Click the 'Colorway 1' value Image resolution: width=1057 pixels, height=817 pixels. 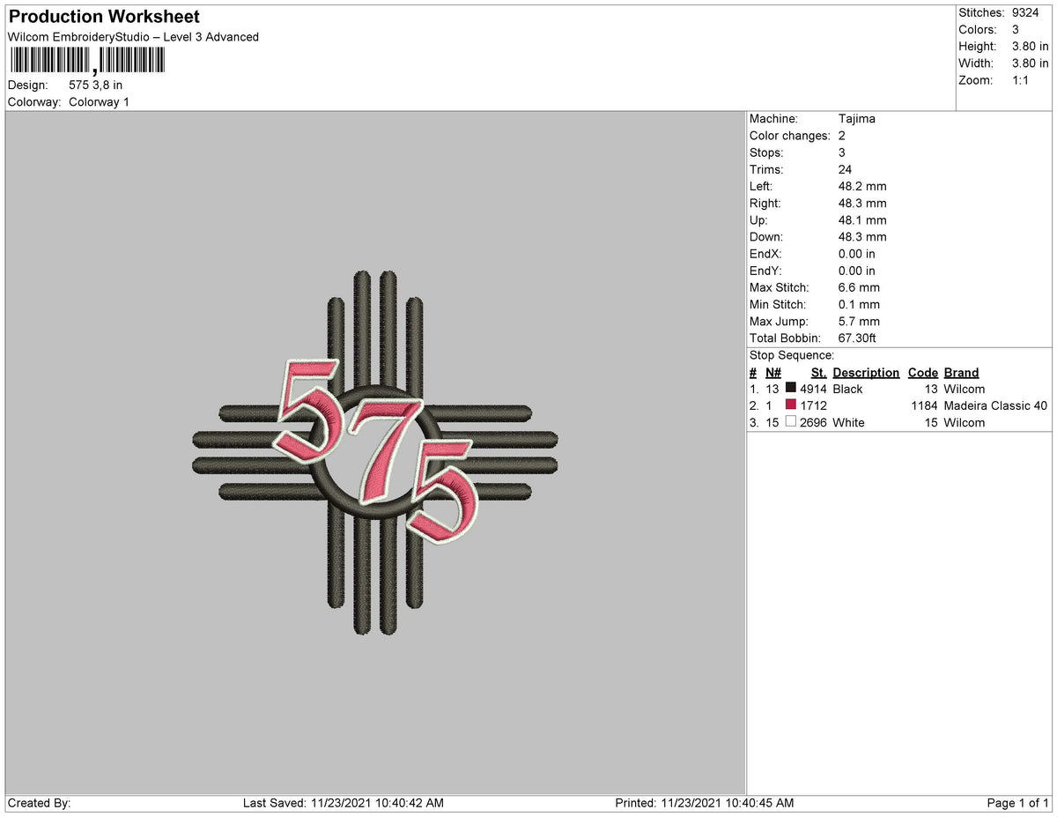pos(99,102)
